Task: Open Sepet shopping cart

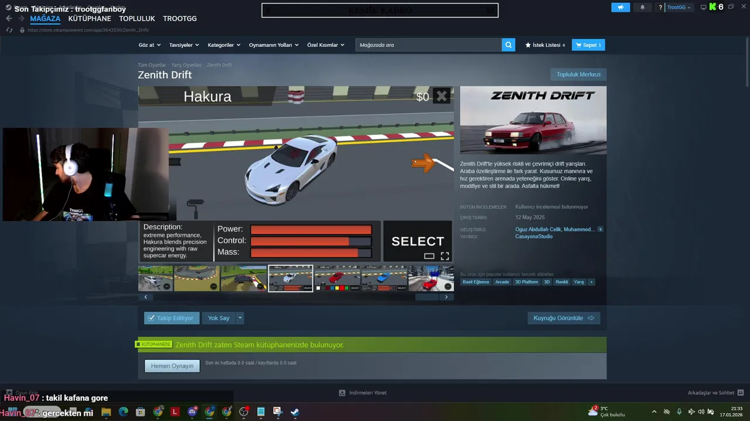Action: point(588,45)
